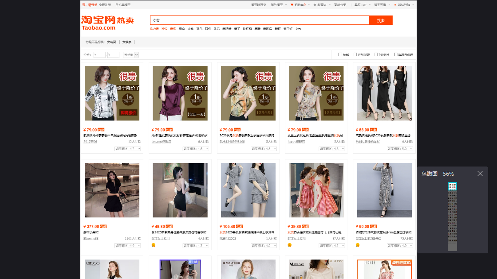Click the crown badge under the ¥60.00 listing
Viewport: 497px width, 279px height.
pos(358,245)
